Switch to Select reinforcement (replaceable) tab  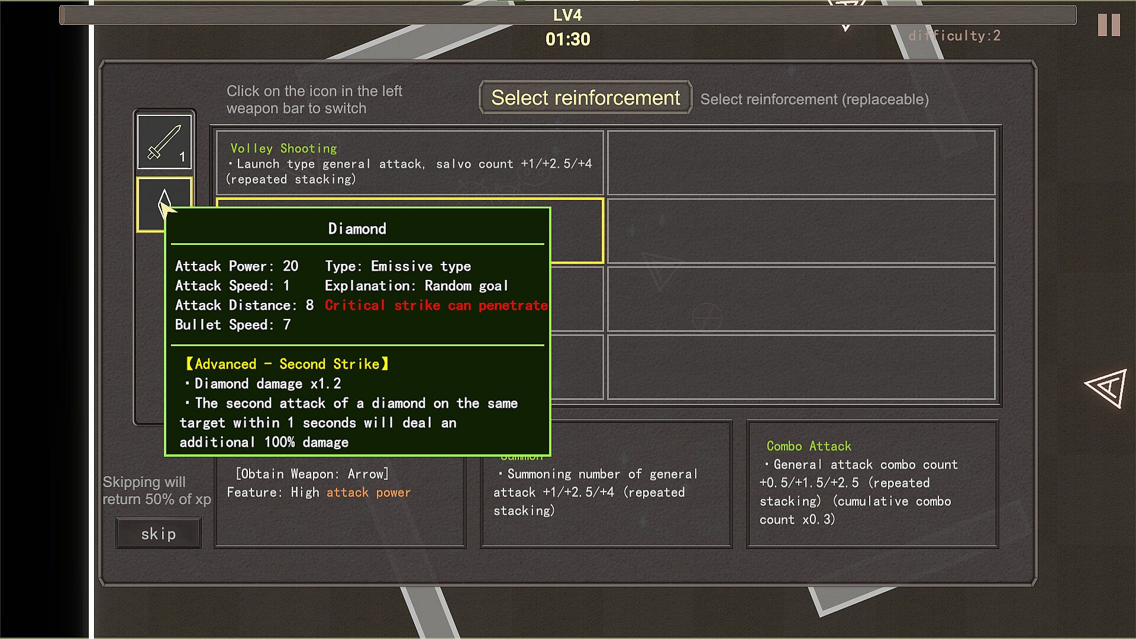pos(814,99)
